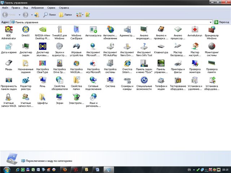Open Очистка Internet item
231x173 pixels.
pos(127,66)
